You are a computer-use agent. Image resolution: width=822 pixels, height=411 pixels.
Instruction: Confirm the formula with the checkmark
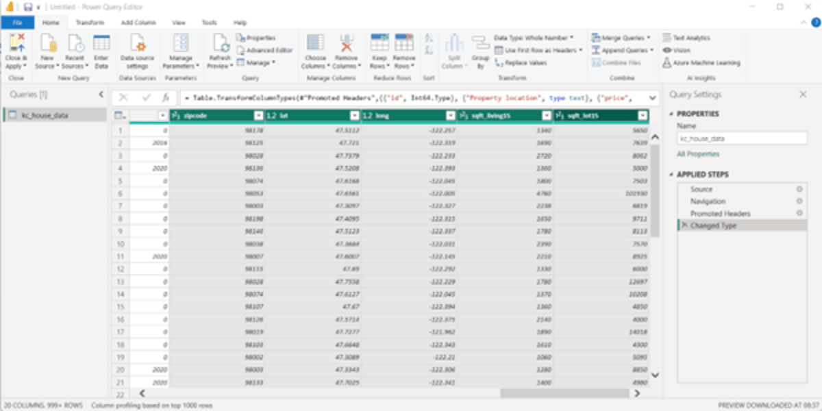[x=145, y=97]
